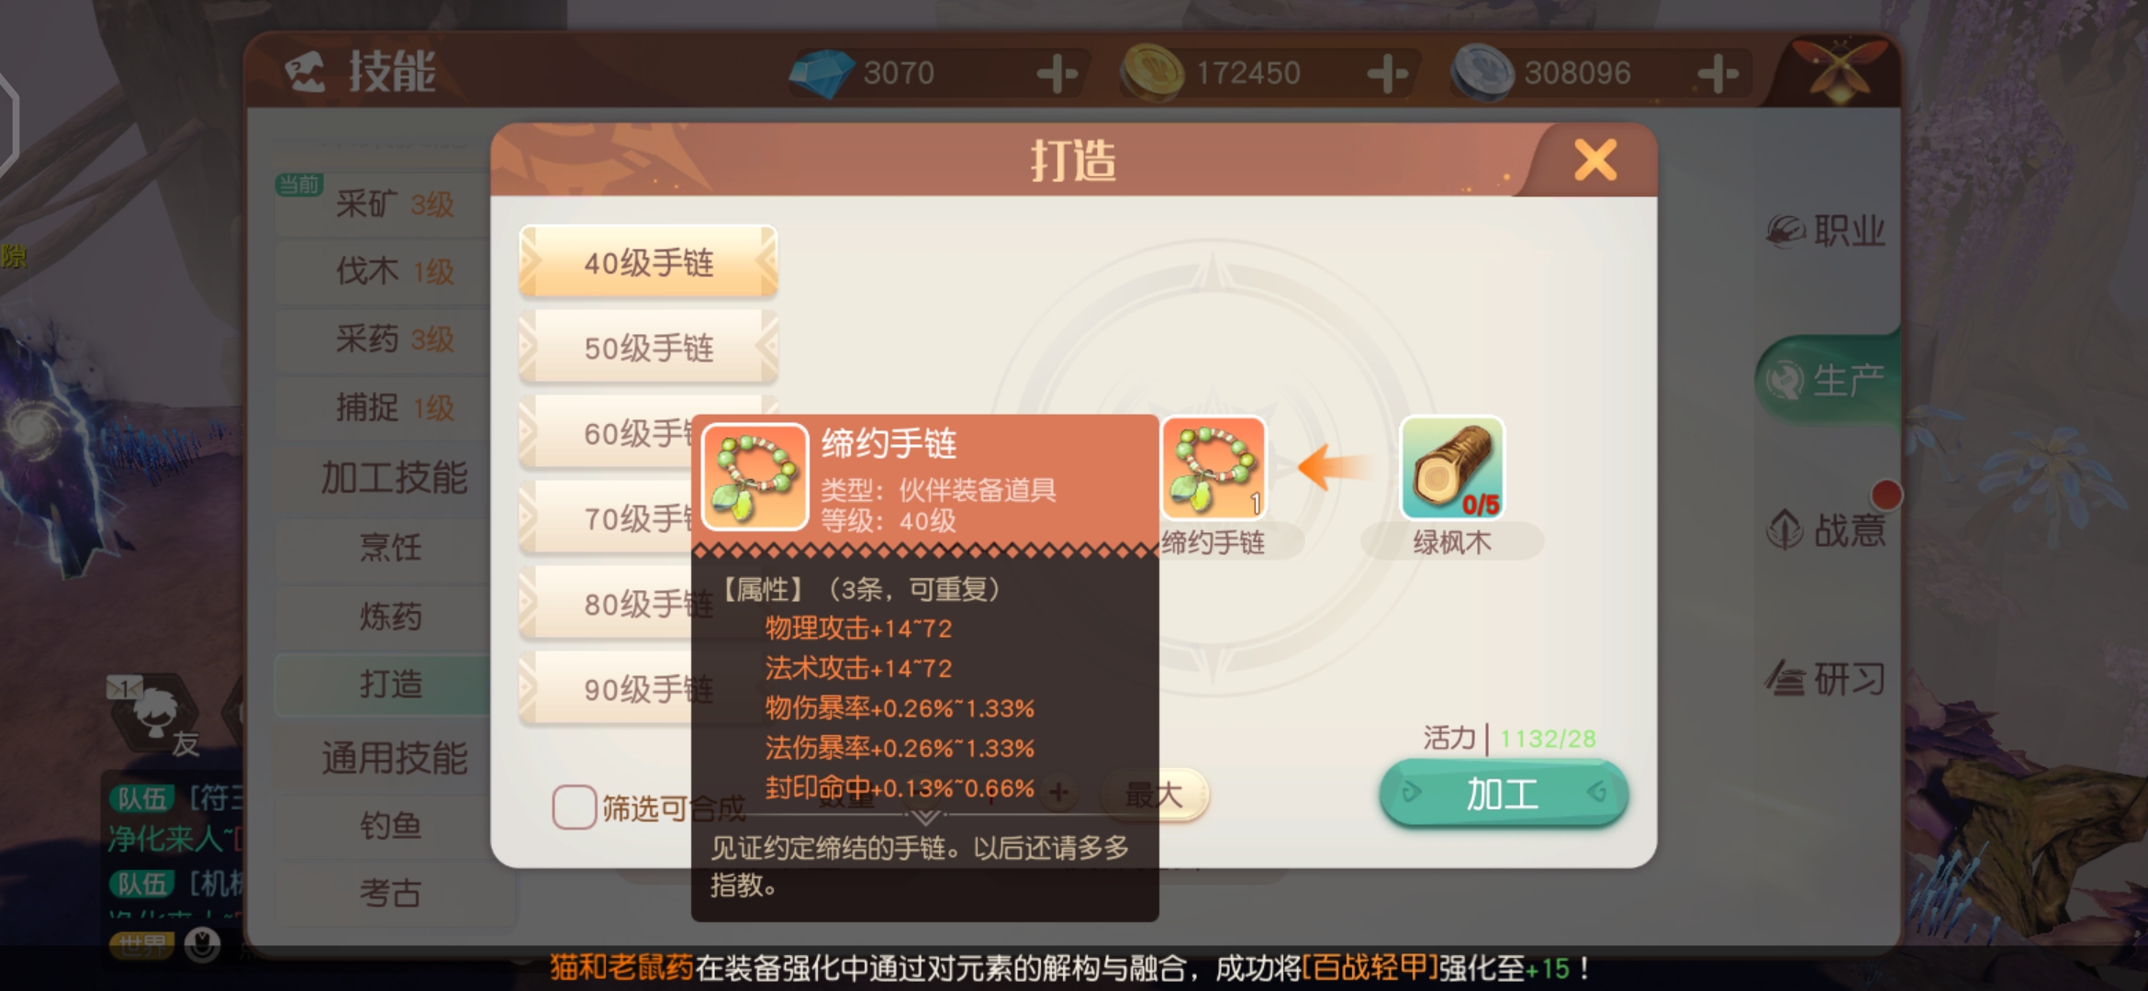Tap the friend avatar icon
The height and width of the screenshot is (991, 2148).
click(156, 711)
